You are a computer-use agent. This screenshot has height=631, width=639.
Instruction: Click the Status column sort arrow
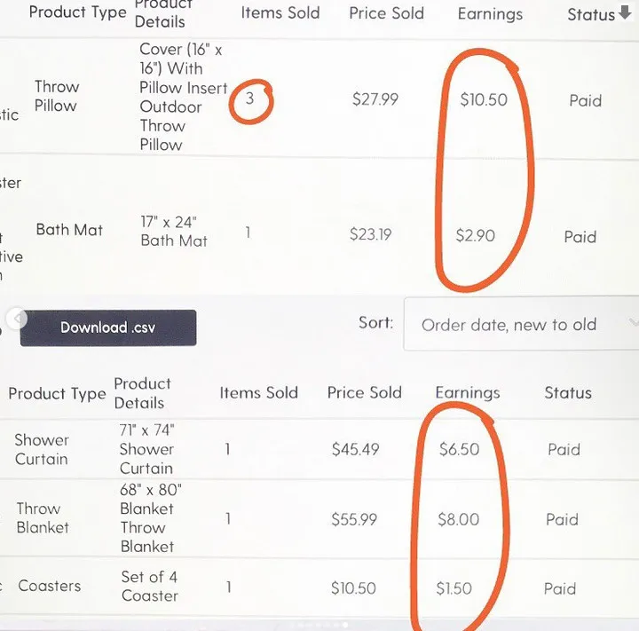click(x=625, y=14)
